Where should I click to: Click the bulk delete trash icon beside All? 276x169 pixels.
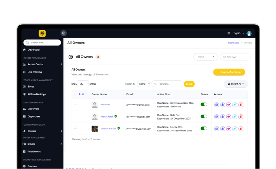79,94
